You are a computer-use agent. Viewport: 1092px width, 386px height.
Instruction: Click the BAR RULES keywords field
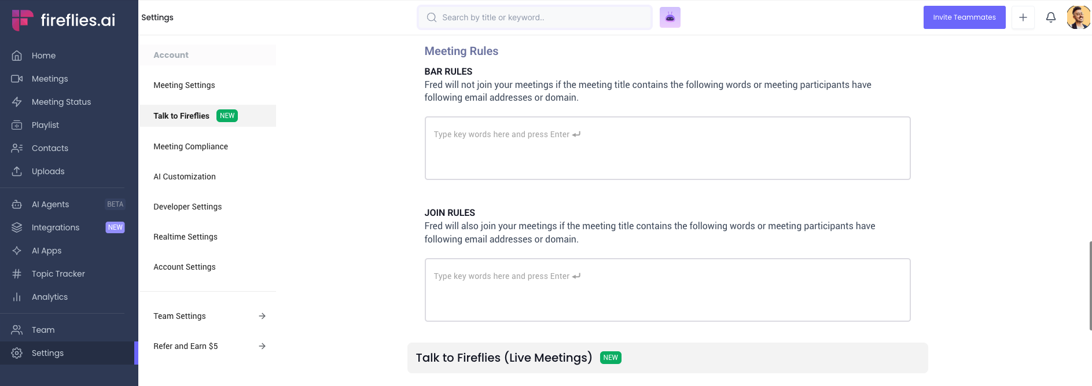[667, 148]
